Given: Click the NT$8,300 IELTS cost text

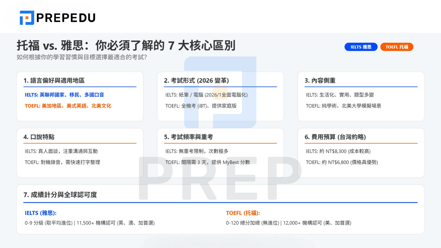Looking at the screenshot, I should [338, 151].
